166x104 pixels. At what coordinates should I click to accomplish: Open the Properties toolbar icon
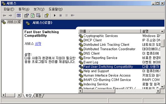[x=26, y=16]
